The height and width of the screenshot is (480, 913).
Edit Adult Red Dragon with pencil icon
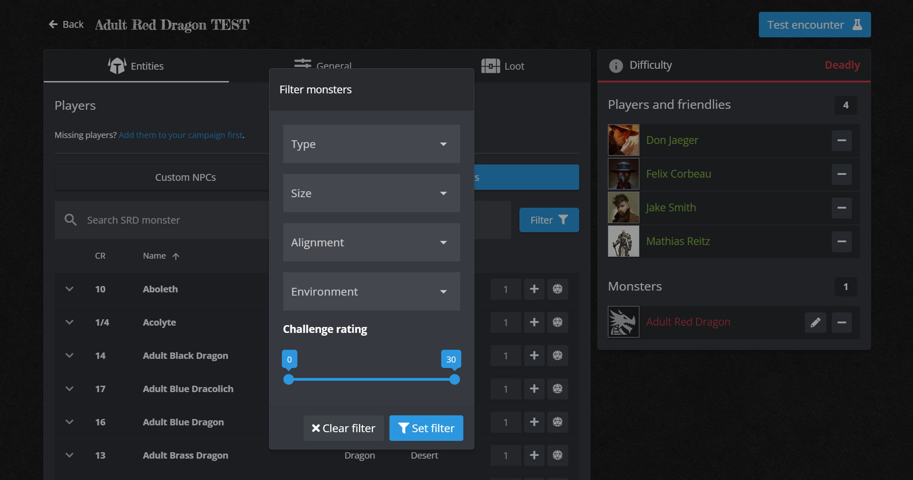pos(815,322)
